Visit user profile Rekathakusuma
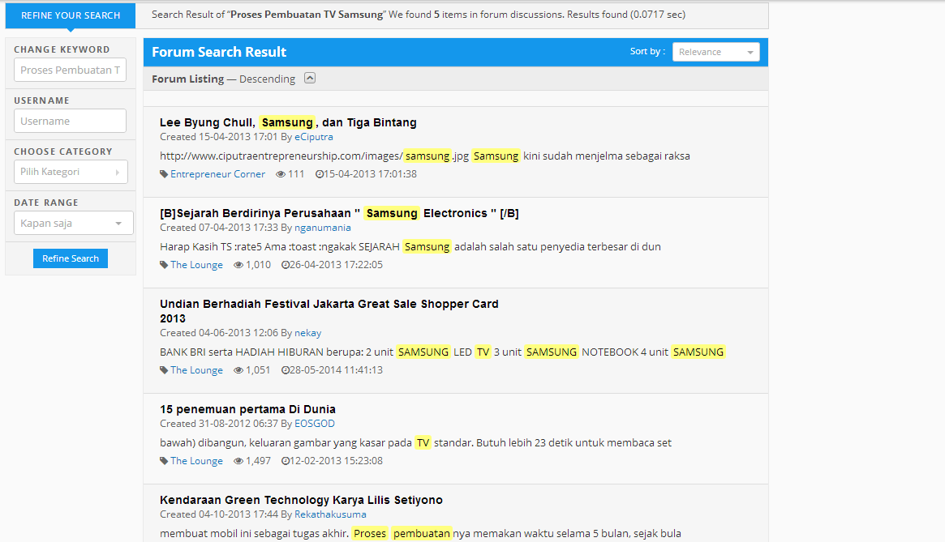 point(330,514)
